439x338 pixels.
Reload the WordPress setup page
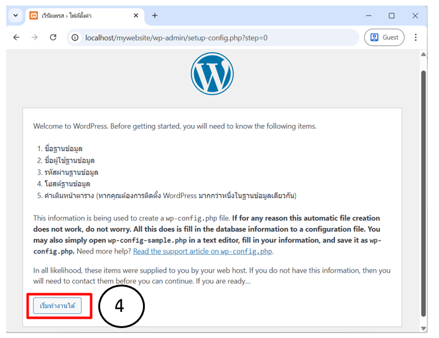[53, 37]
